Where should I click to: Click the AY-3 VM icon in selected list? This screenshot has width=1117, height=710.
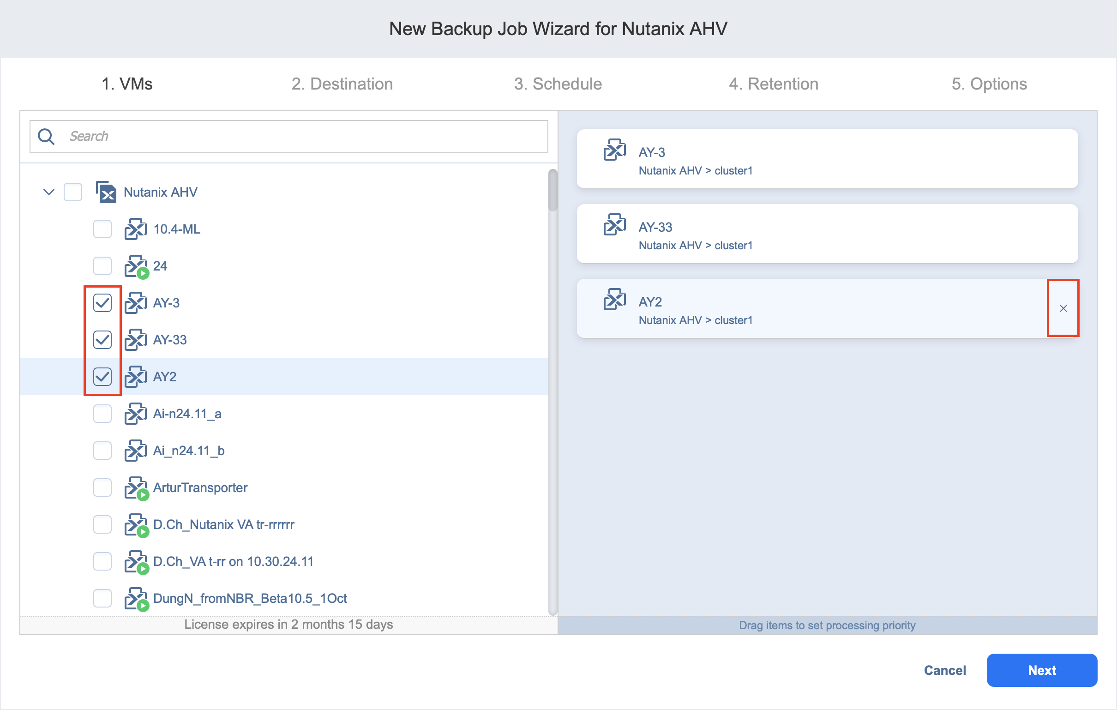click(614, 150)
